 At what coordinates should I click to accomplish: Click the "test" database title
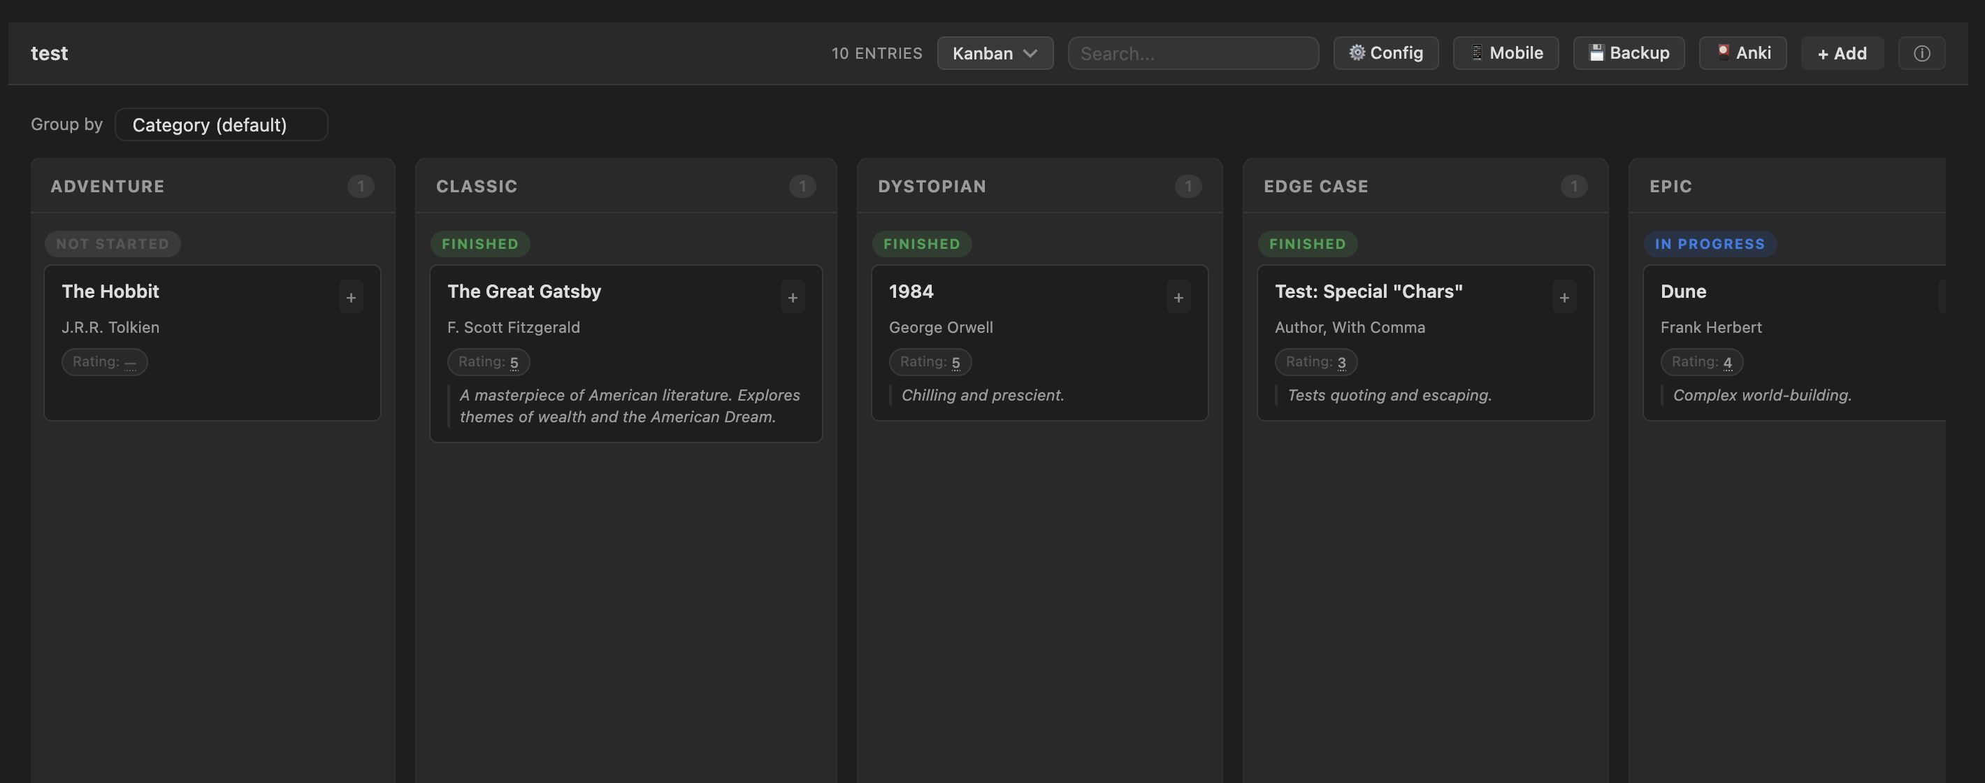click(x=50, y=53)
